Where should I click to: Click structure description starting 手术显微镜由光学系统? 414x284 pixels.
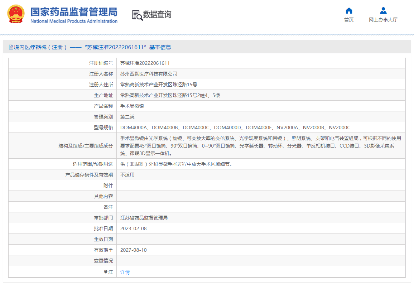261,146
